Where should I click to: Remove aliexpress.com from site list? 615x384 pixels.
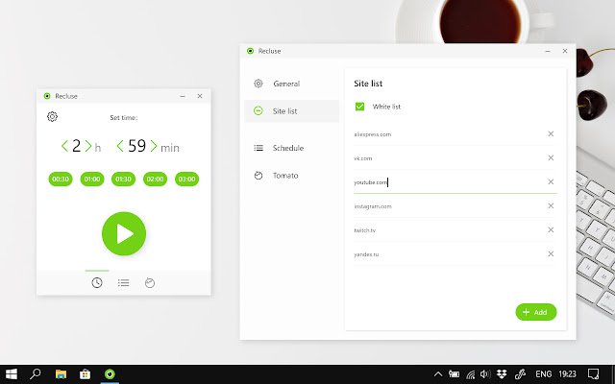[551, 134]
